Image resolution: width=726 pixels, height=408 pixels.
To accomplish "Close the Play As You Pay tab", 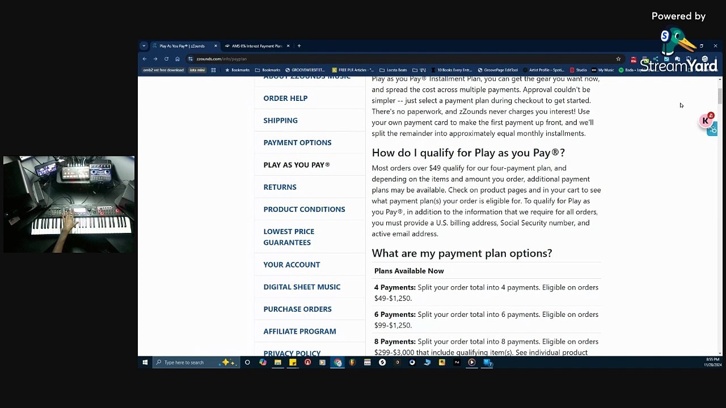I will (x=216, y=46).
